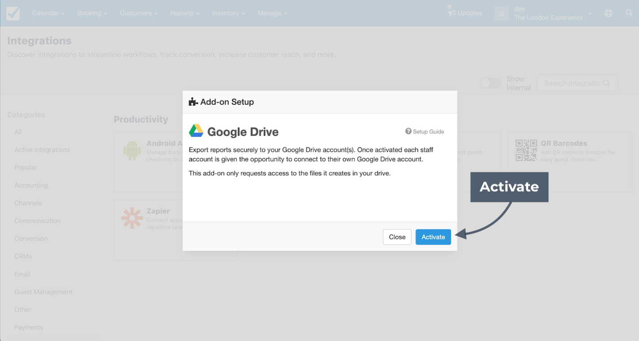Click the checkmark logo in top bar
The height and width of the screenshot is (341, 639).
coord(13,13)
